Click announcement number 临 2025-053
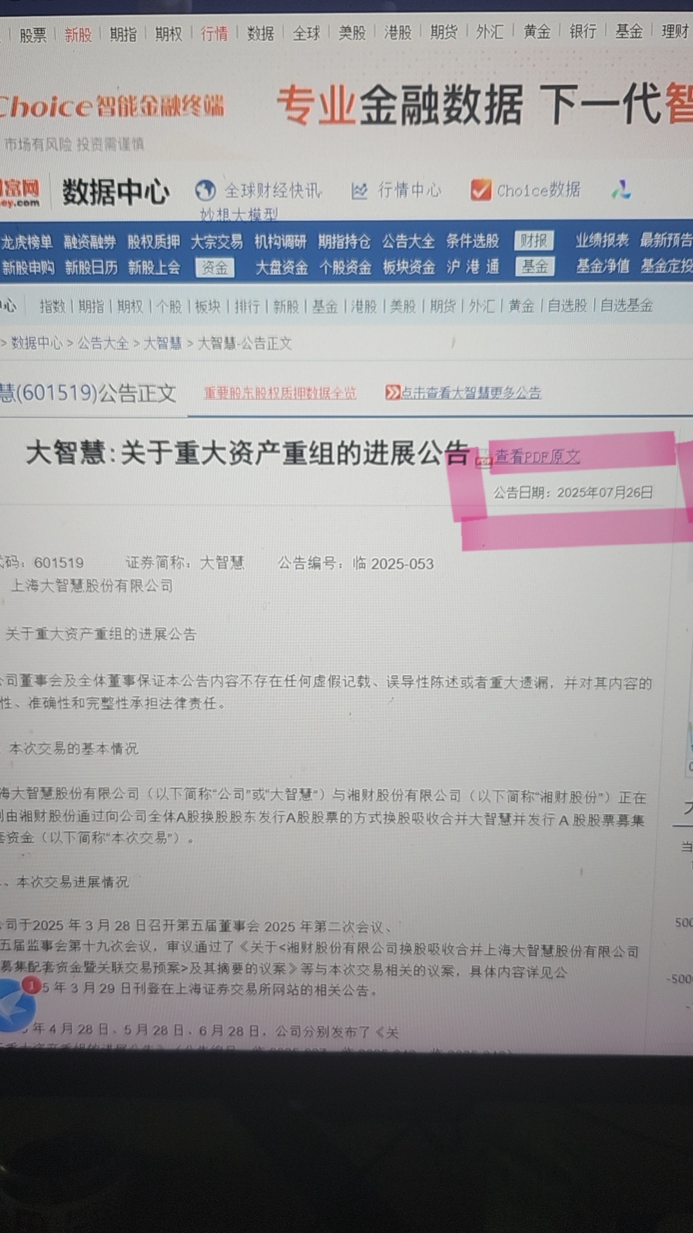The width and height of the screenshot is (693, 1233). (393, 564)
